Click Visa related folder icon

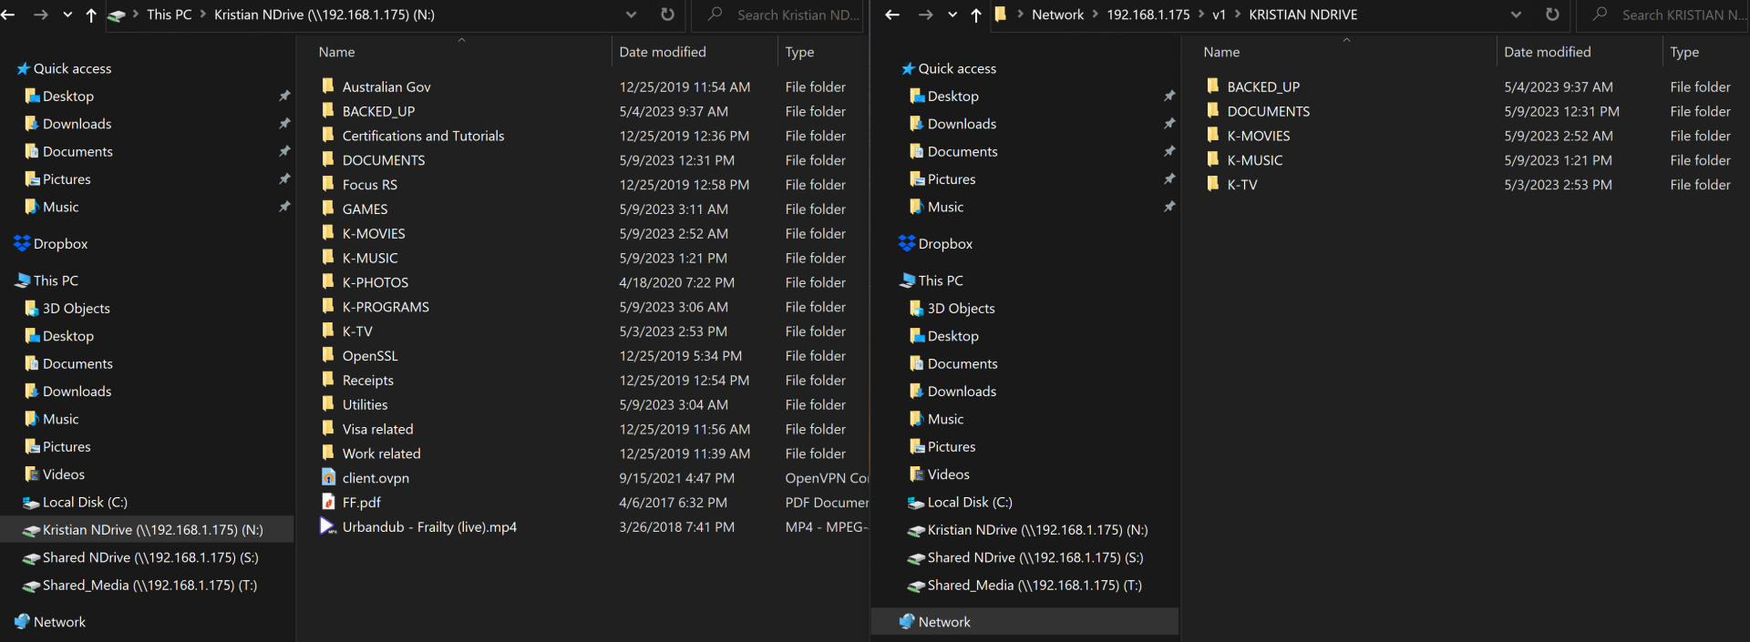(328, 428)
